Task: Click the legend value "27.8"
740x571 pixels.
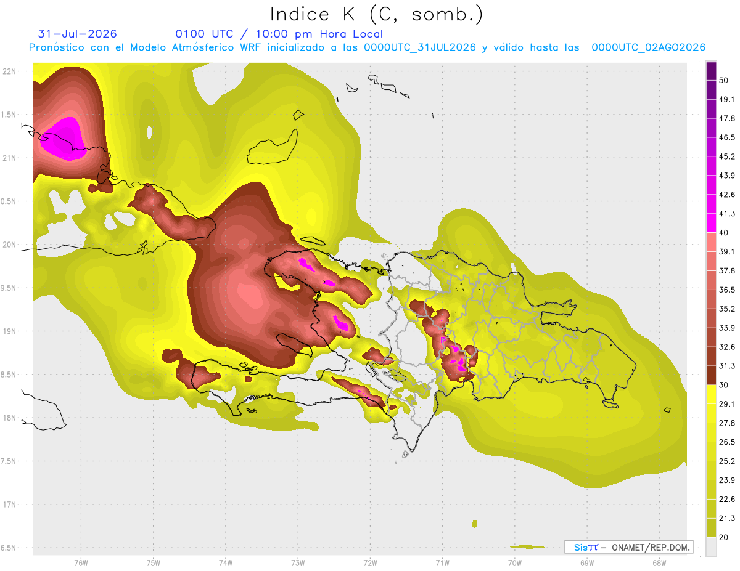Action: tap(727, 423)
